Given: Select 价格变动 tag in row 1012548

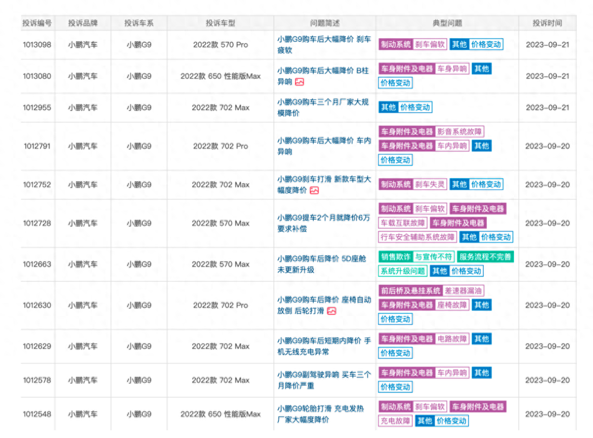Looking at the screenshot, I should [451, 421].
